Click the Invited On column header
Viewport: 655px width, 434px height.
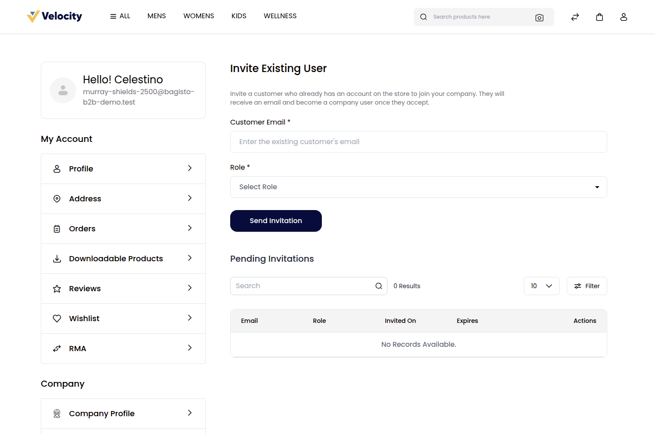[400, 321]
